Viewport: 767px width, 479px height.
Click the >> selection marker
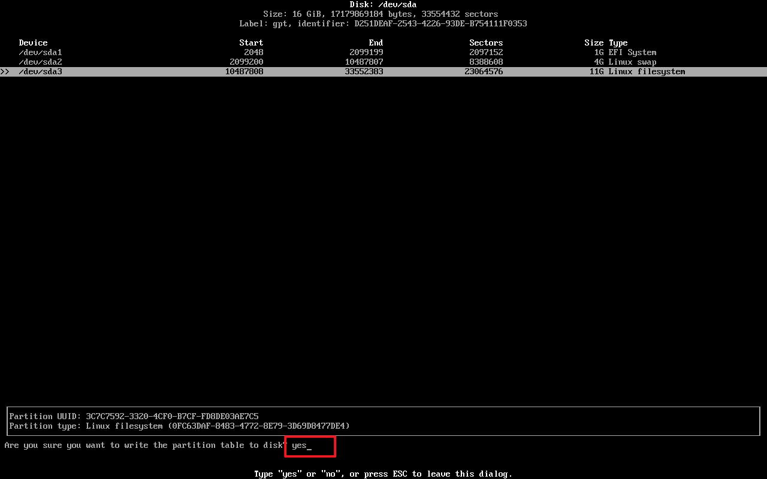pyautogui.click(x=5, y=72)
